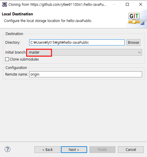Click the Configuration group title

(16, 68)
